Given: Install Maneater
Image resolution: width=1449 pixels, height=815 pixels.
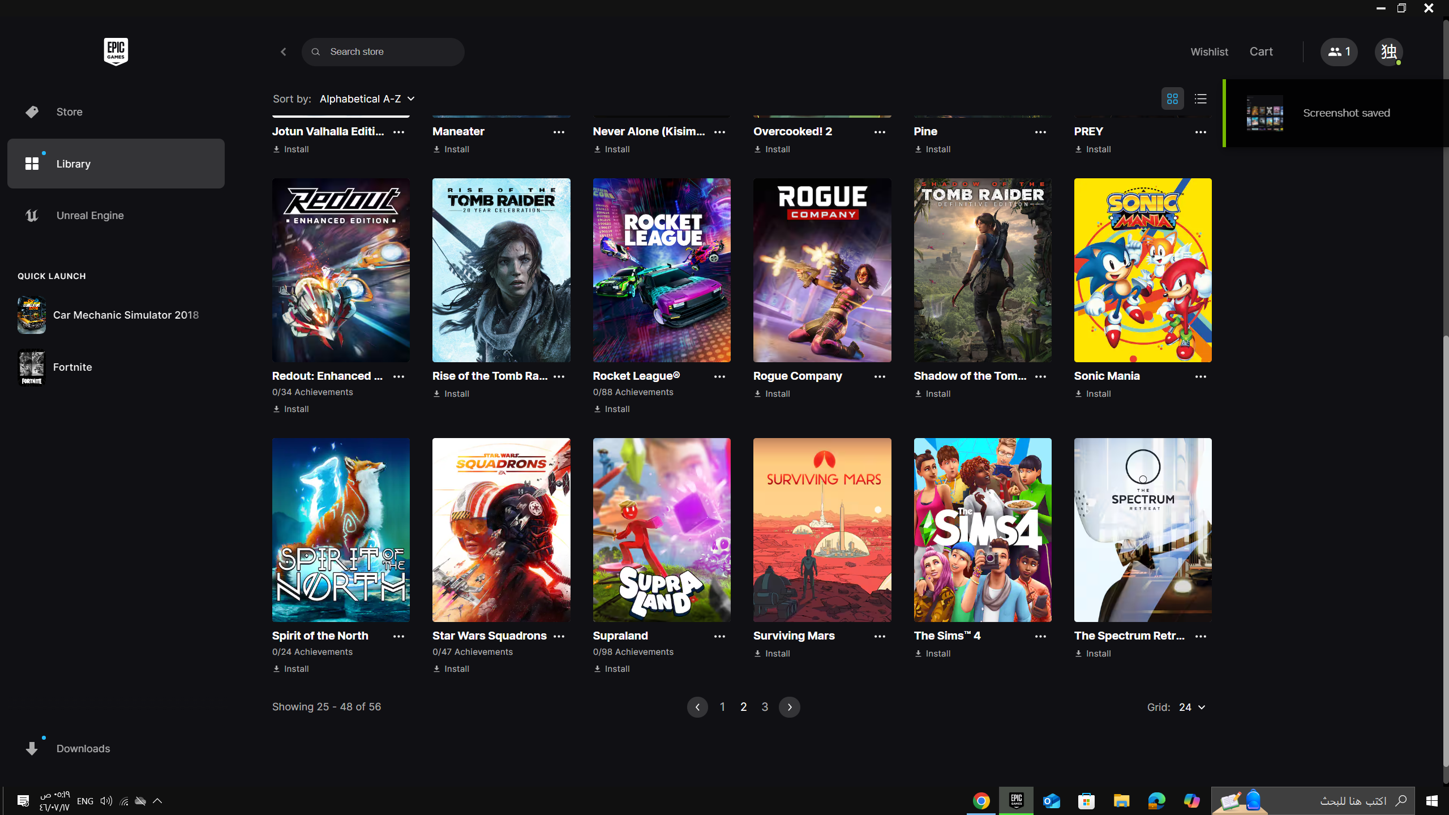Looking at the screenshot, I should (451, 149).
